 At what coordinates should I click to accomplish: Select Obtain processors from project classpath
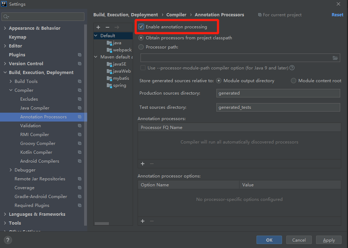coord(141,38)
